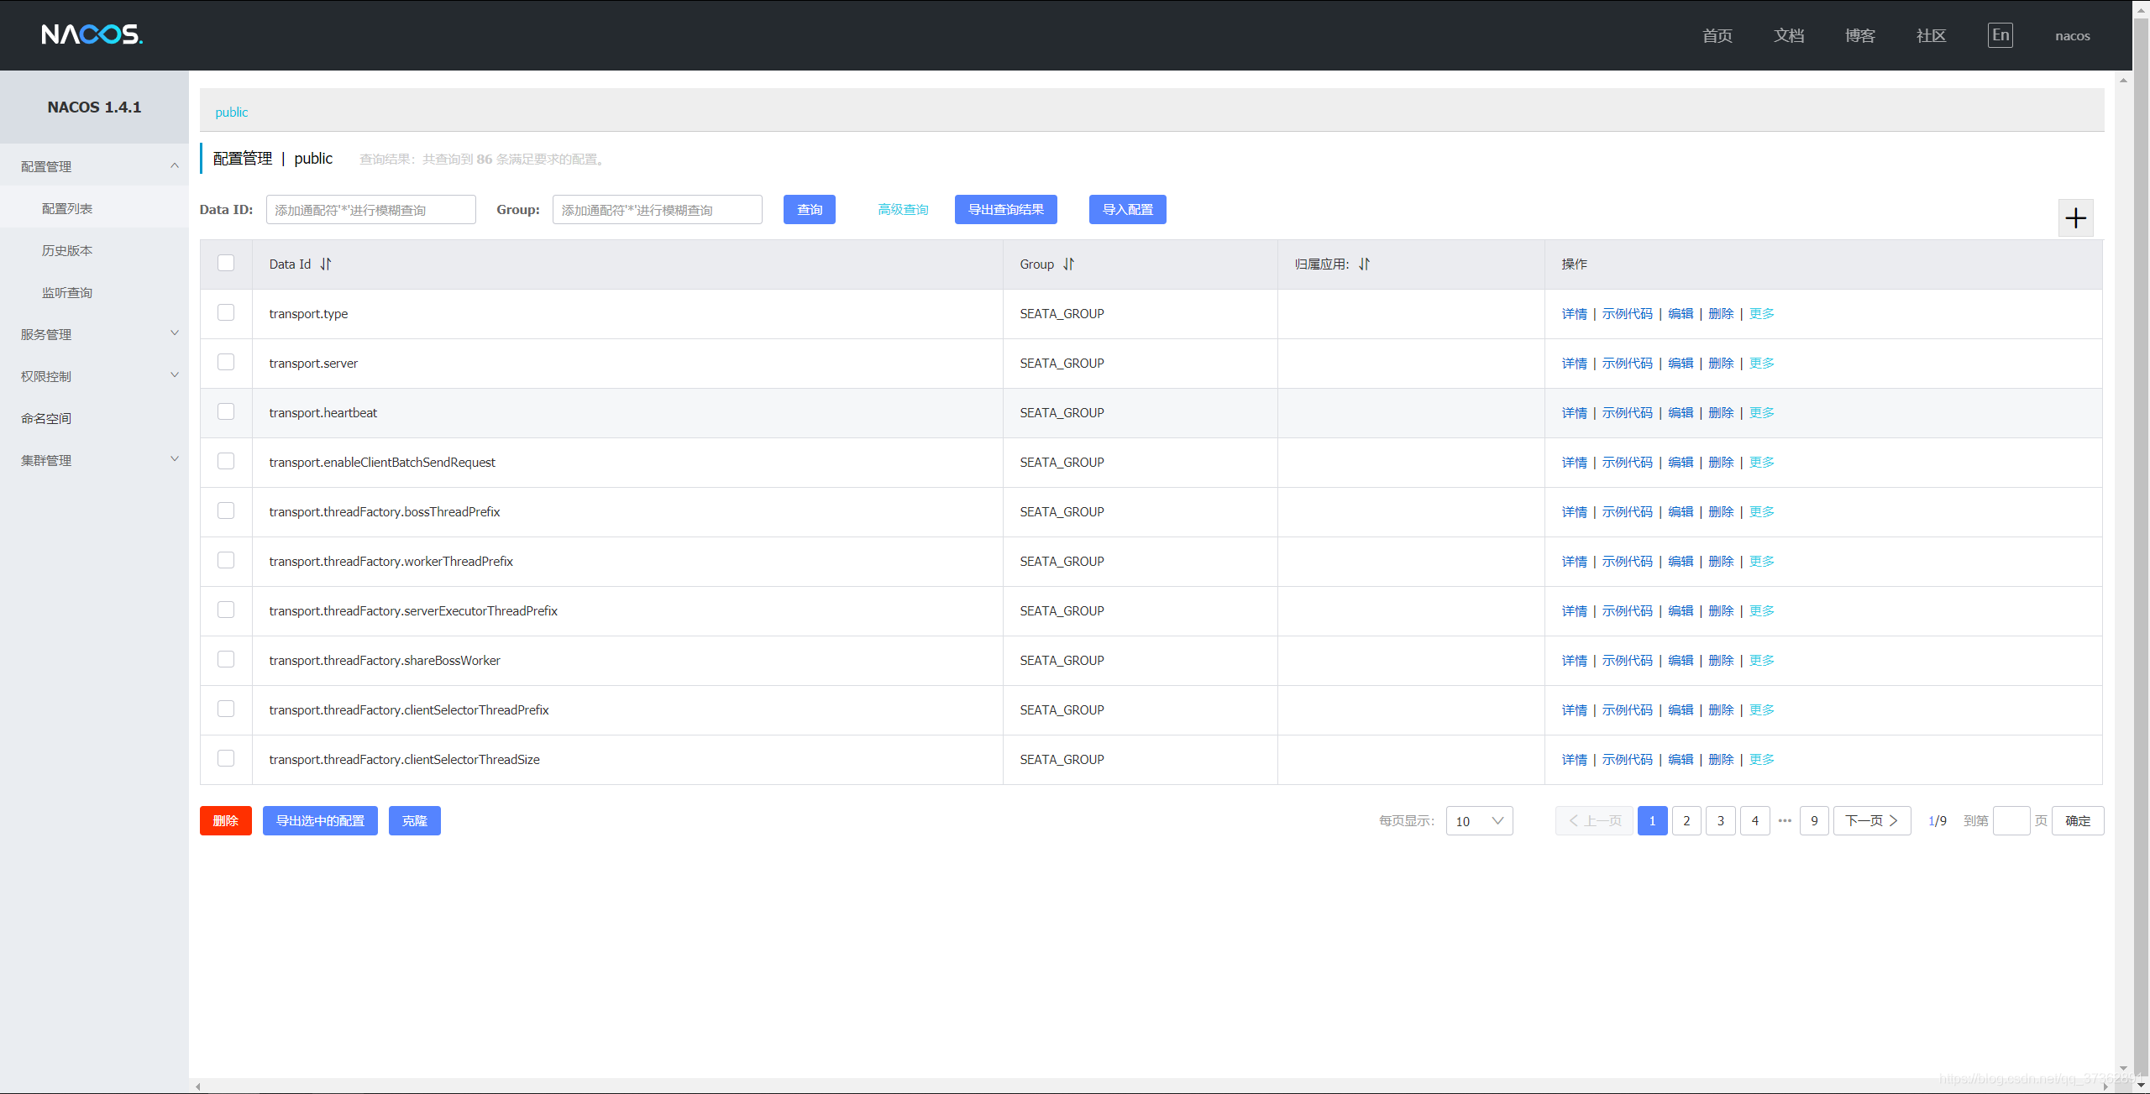Click the 查询 search button
Image resolution: width=2150 pixels, height=1094 pixels.
tap(810, 210)
